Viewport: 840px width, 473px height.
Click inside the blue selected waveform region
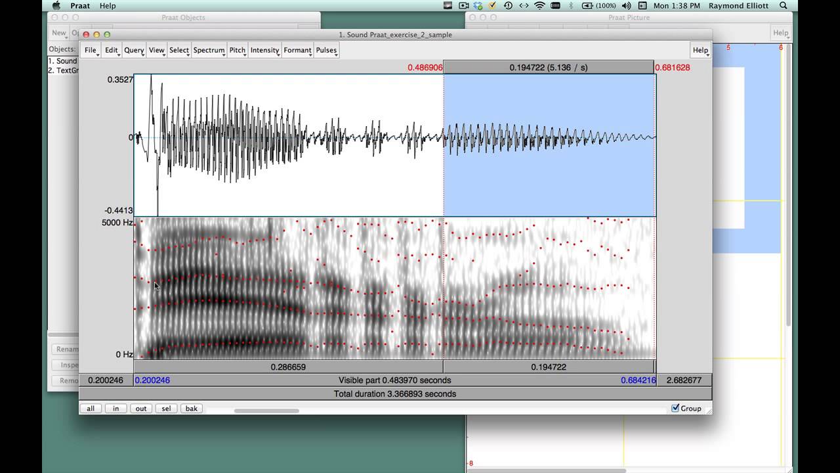click(x=549, y=145)
